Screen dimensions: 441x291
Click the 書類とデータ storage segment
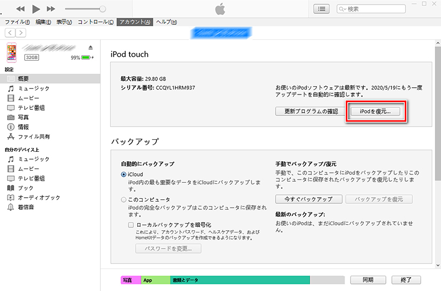(x=240, y=280)
